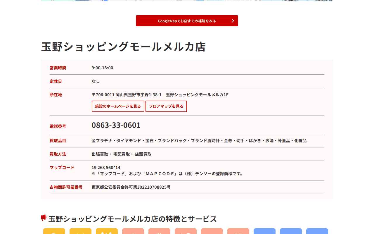Click the phone number 0863-33-0601

tap(116, 125)
